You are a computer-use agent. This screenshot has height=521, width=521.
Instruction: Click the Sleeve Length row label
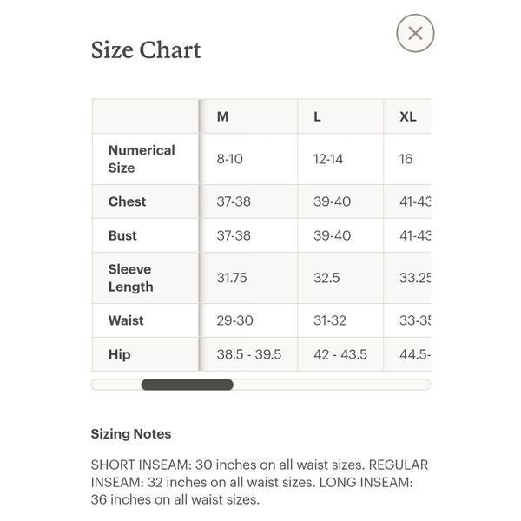(130, 278)
